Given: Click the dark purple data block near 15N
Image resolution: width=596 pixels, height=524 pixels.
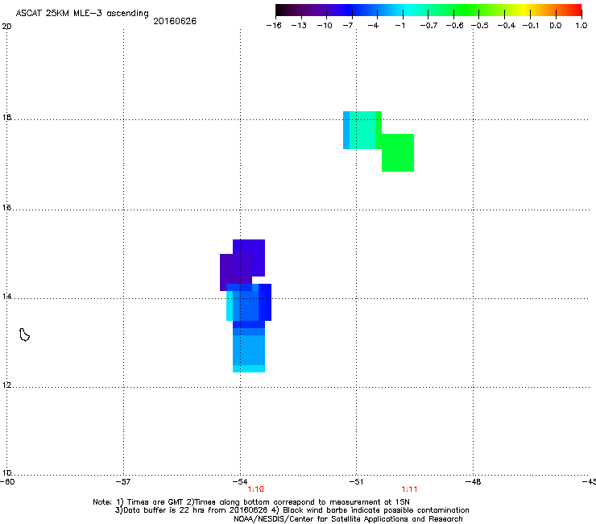Looking at the screenshot, I should pos(236,272).
